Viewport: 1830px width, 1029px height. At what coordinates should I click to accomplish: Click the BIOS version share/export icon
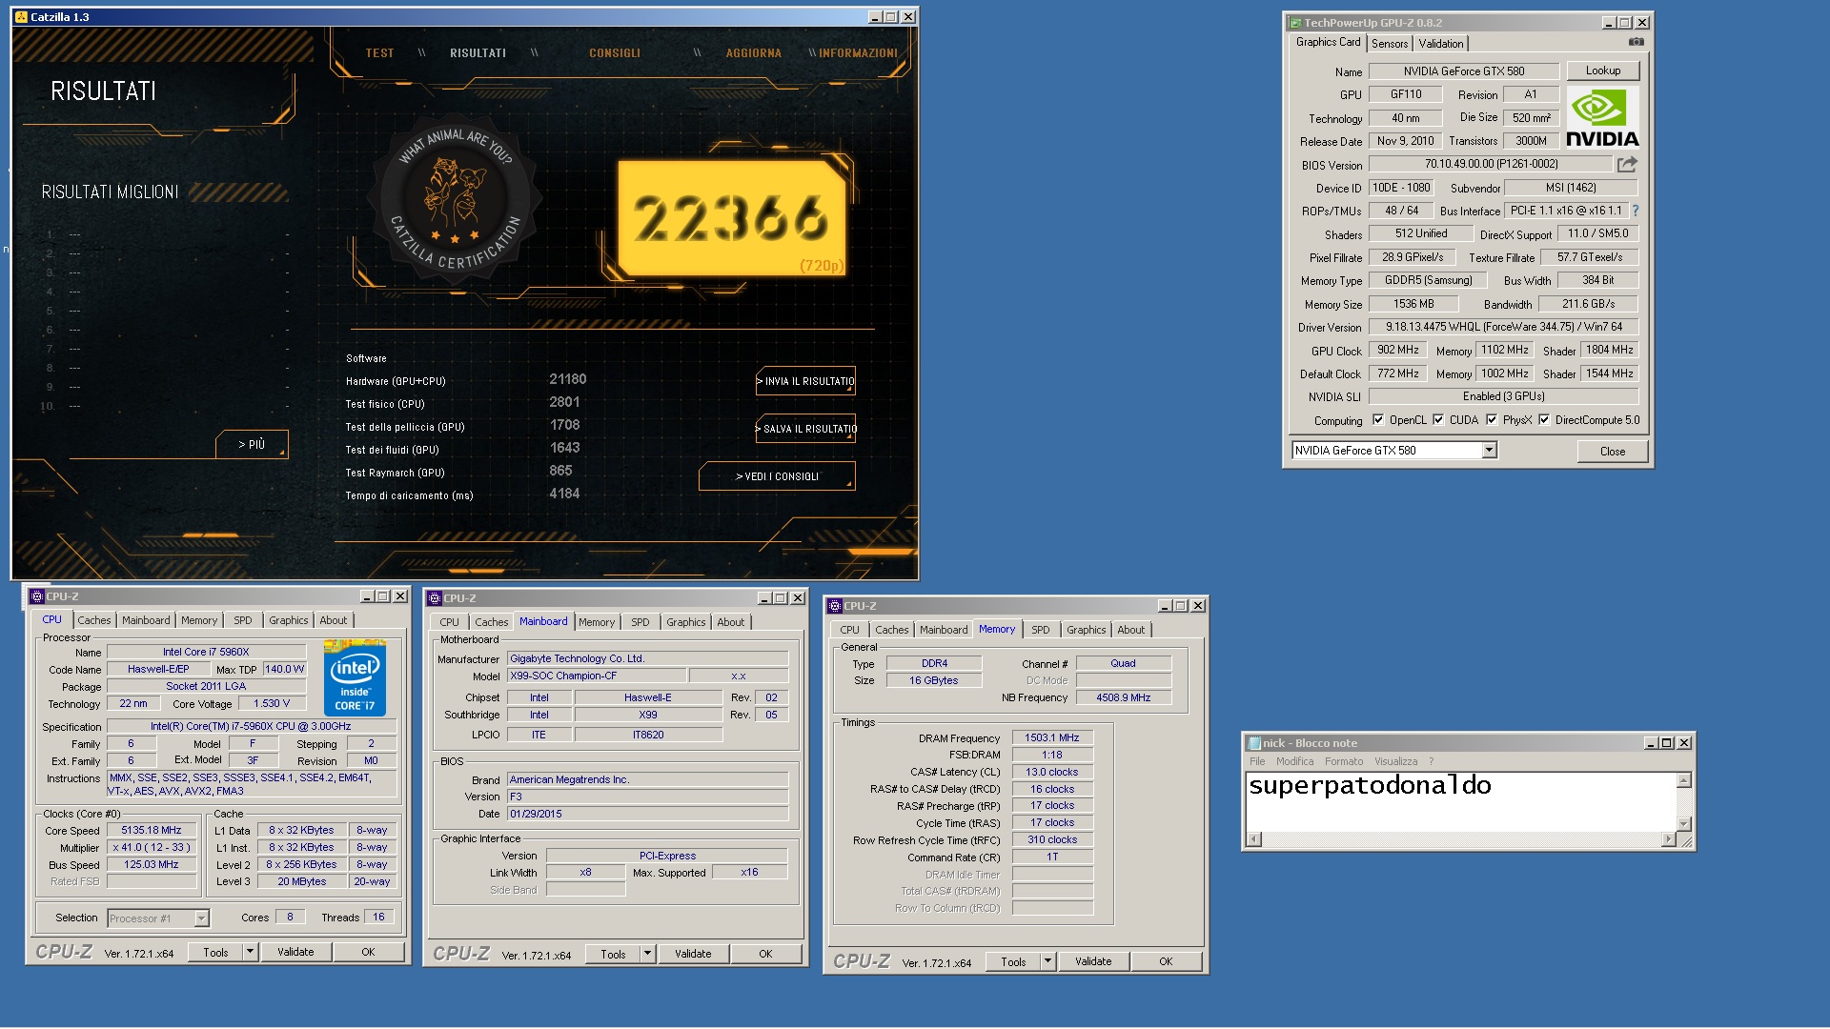(1627, 164)
